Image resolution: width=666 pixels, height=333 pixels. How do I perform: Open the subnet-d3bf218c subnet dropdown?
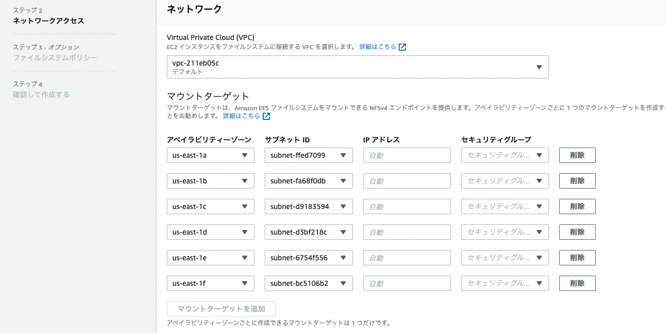tap(309, 232)
